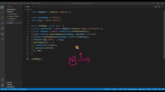Open the Accounts menu icon
Viewport: 165px width, 92px height.
tap(2, 80)
